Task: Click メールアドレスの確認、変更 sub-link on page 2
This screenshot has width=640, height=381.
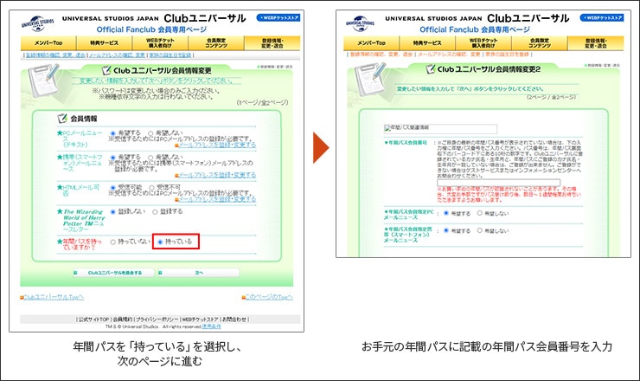Action: point(449,54)
